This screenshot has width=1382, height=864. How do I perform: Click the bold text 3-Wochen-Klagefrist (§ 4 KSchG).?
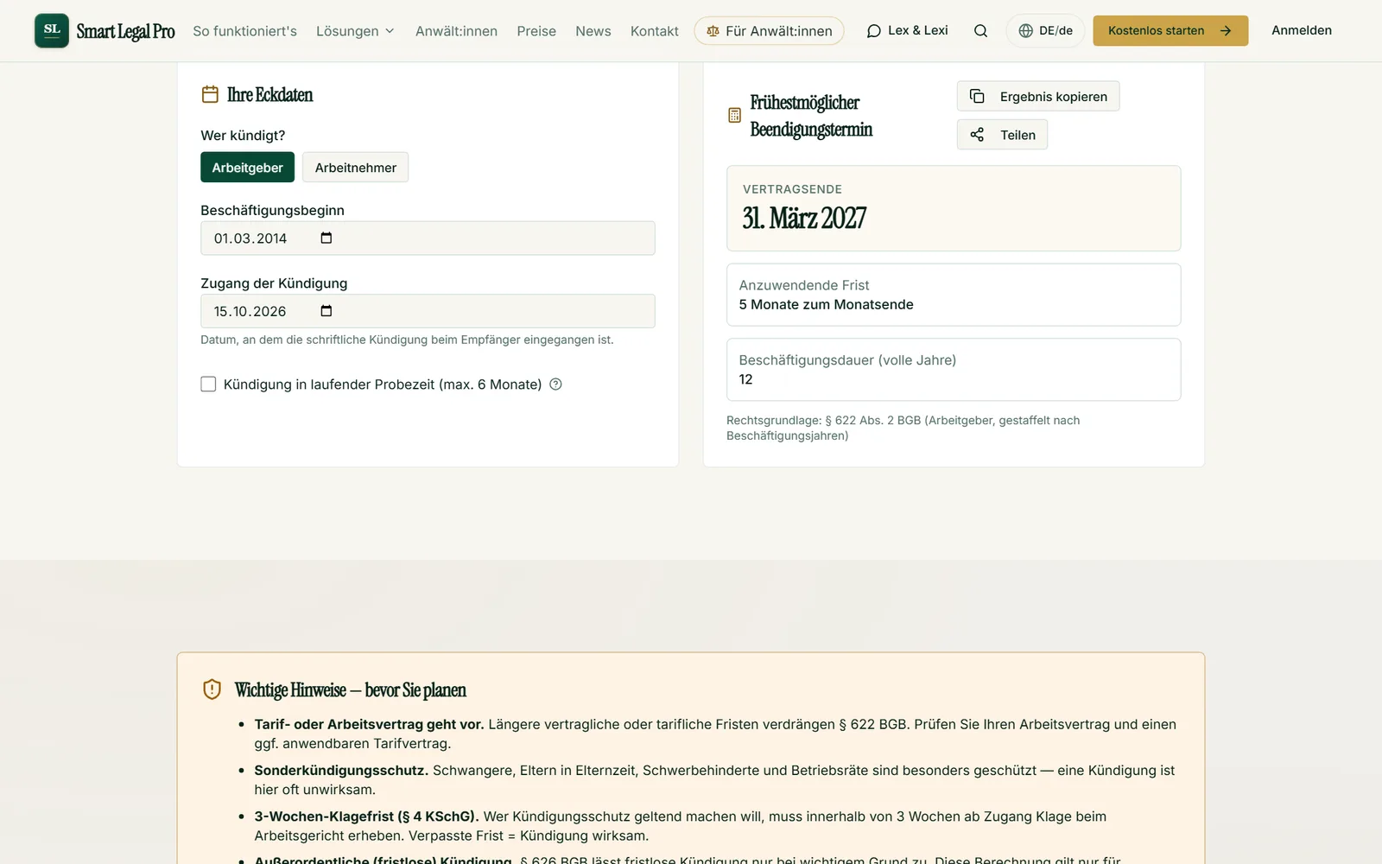[x=366, y=816]
